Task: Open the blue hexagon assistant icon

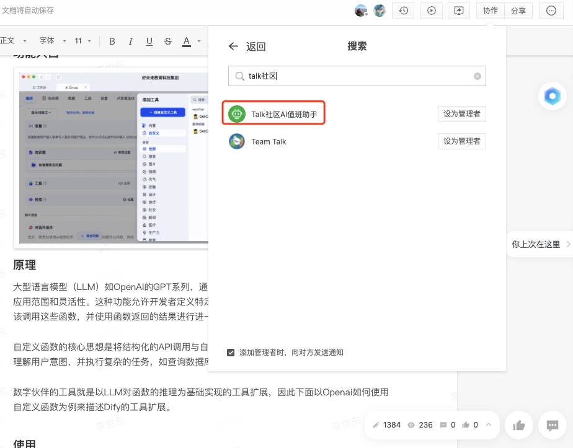Action: [x=552, y=97]
